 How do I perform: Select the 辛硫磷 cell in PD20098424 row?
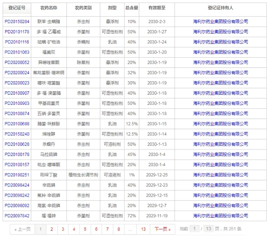coord(49,185)
